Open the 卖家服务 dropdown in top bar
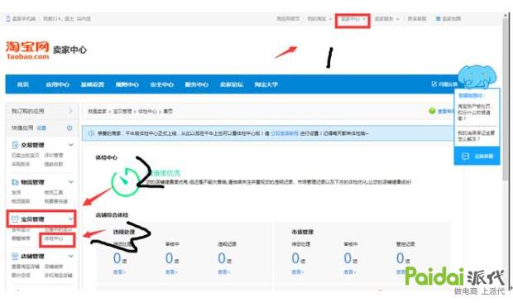 pyautogui.click(x=386, y=19)
